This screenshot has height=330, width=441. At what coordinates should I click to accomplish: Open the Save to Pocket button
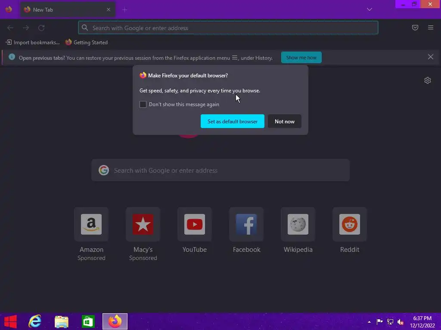pyautogui.click(x=415, y=27)
